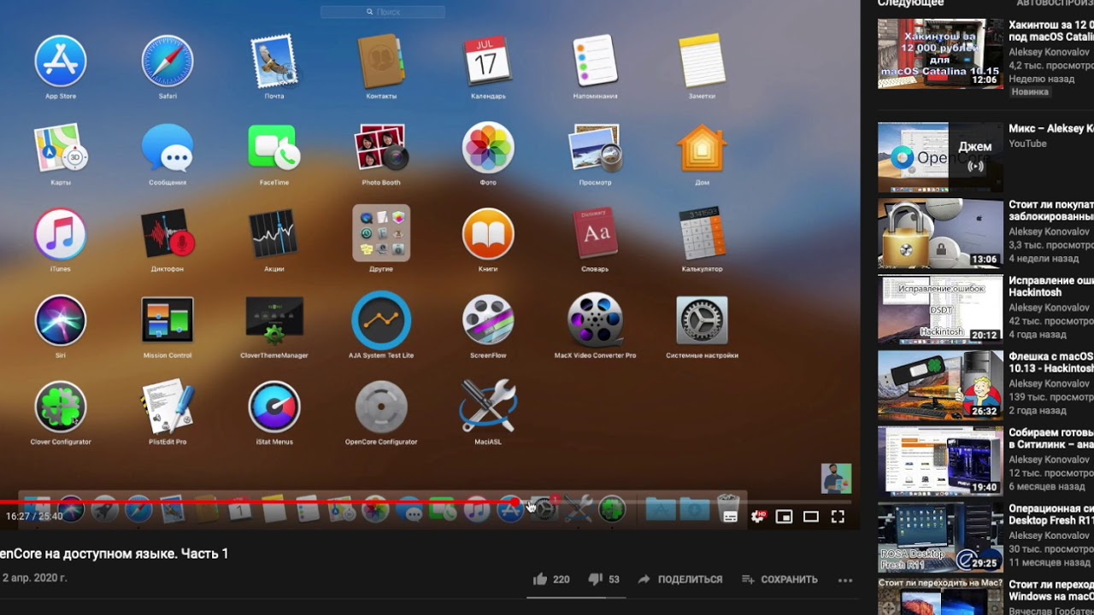
Task: Like the video with 220 likes
Action: pos(551,579)
